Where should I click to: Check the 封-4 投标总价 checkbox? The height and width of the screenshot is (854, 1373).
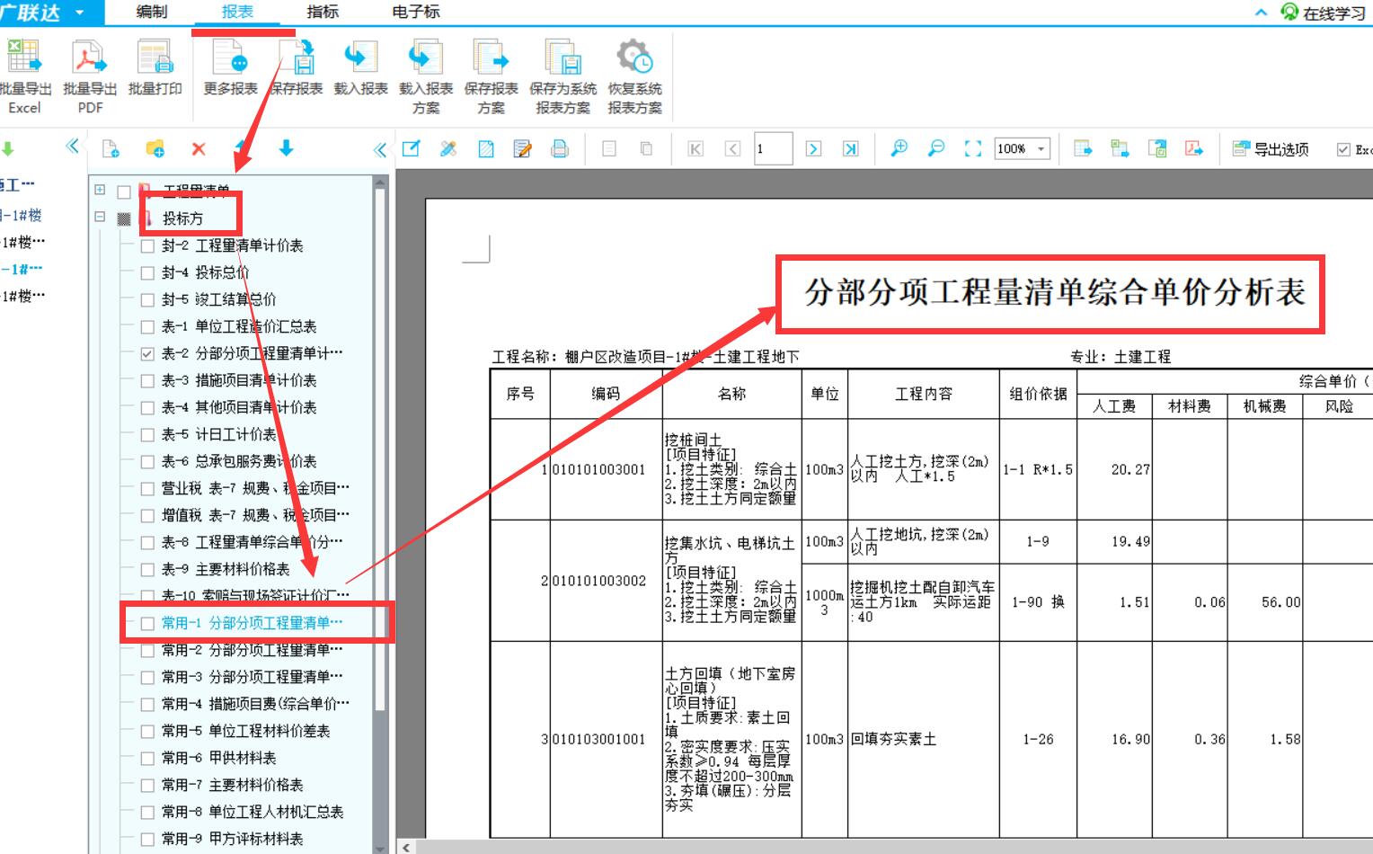click(147, 272)
